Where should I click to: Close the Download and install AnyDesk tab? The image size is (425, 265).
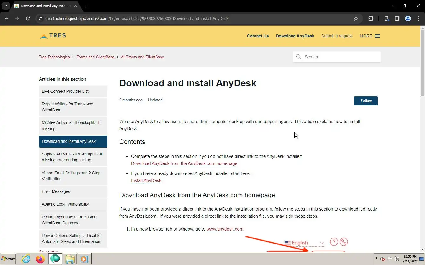click(76, 6)
